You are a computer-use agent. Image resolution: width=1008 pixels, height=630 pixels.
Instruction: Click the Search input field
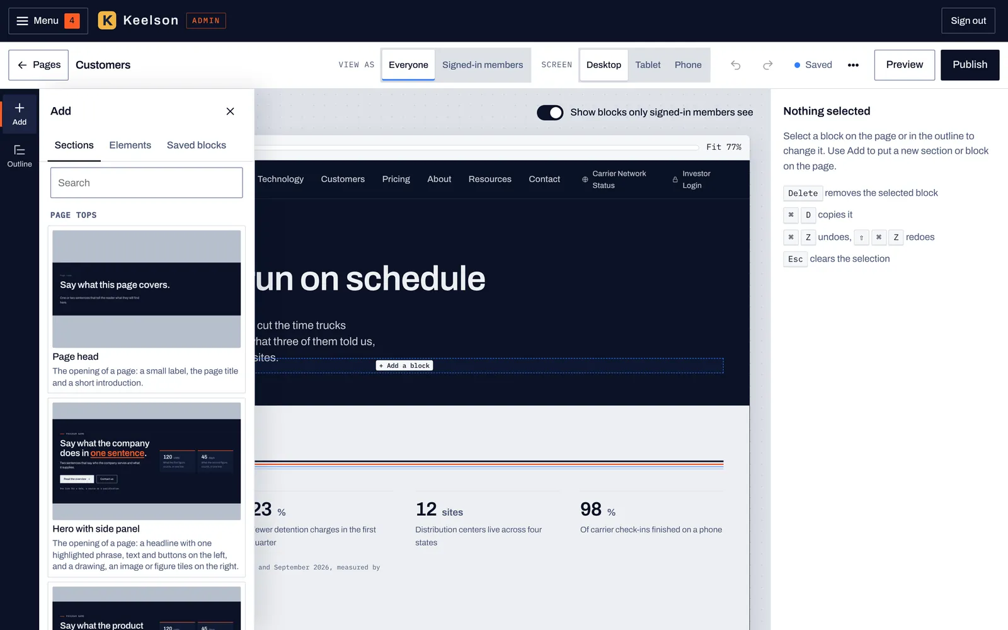(x=146, y=183)
